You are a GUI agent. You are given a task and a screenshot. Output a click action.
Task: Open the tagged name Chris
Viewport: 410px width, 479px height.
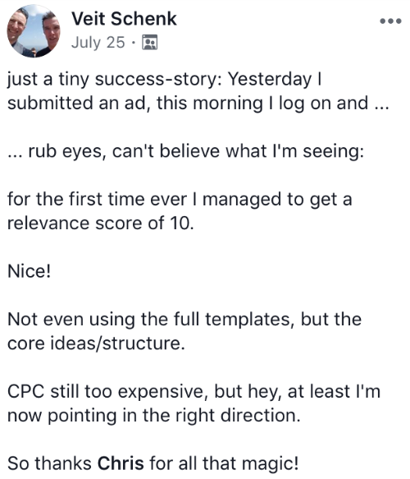pos(121,463)
